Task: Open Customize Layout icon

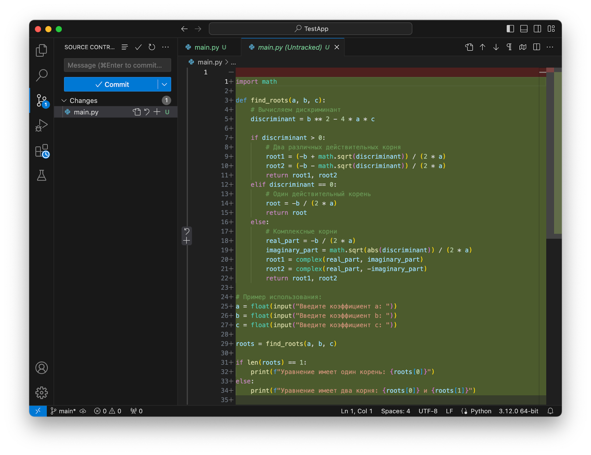Action: point(551,29)
